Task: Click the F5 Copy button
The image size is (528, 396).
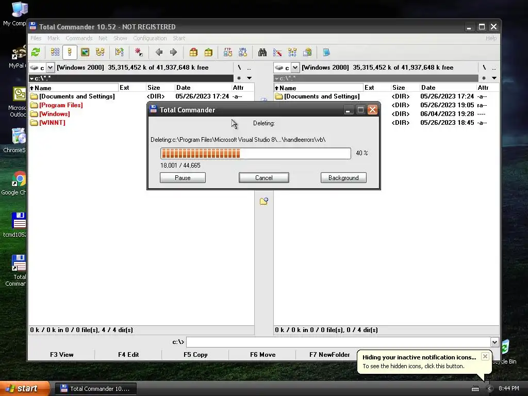Action: [x=195, y=355]
